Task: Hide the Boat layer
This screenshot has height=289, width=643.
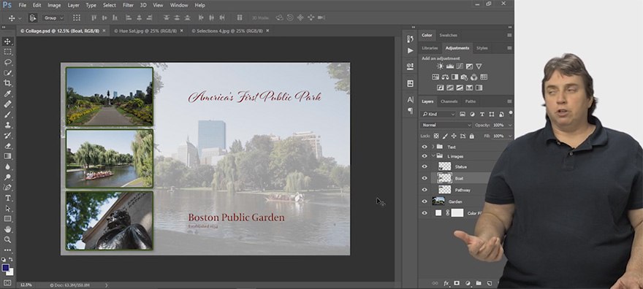Action: 425,178
